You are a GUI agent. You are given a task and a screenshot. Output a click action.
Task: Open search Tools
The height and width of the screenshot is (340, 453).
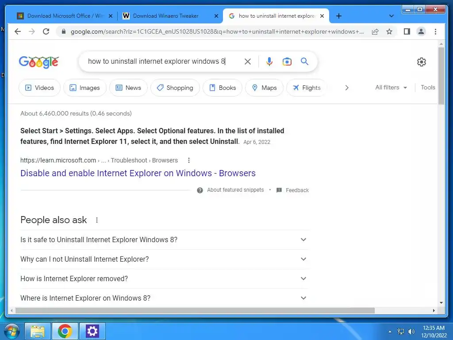[x=428, y=87]
